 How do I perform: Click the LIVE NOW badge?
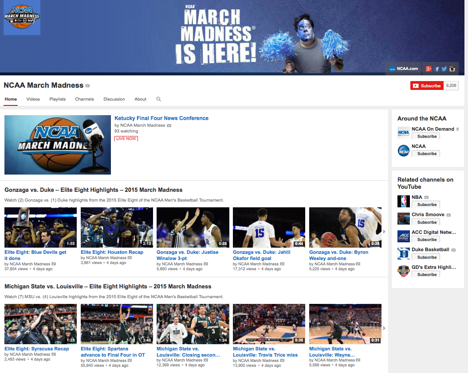[x=126, y=139]
